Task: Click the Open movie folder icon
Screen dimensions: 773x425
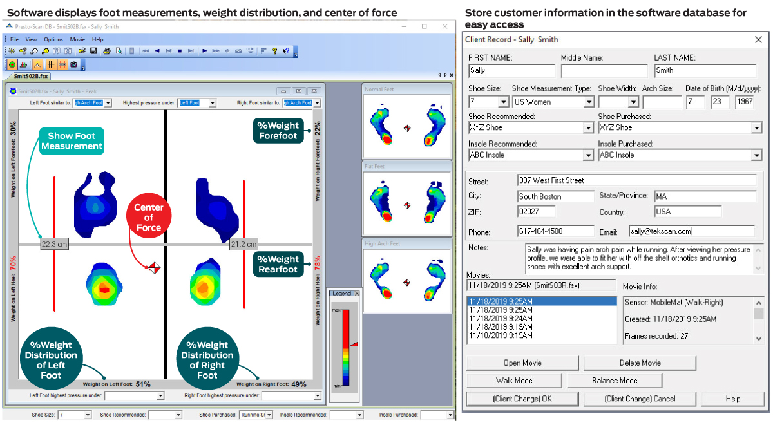Action: 81,51
